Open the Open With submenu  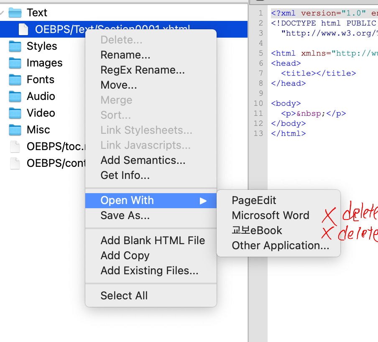click(x=127, y=200)
